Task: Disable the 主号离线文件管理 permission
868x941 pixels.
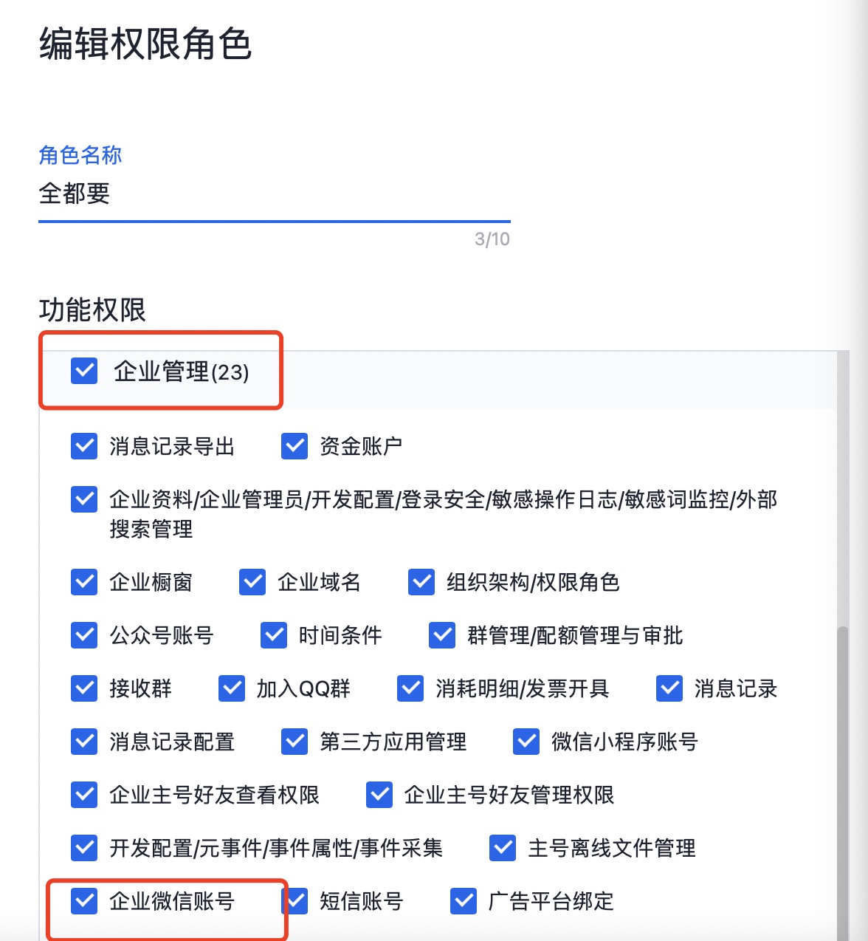Action: [503, 848]
